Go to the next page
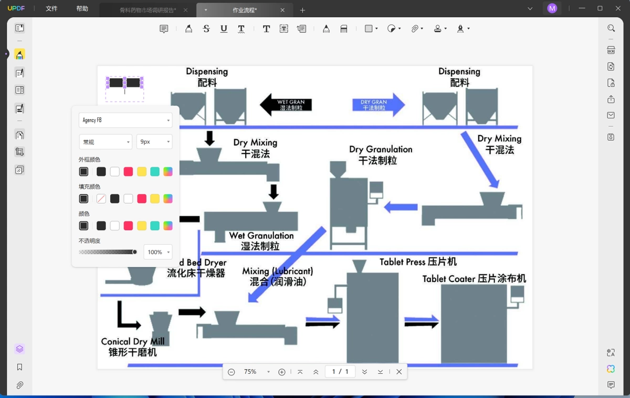 coord(364,372)
